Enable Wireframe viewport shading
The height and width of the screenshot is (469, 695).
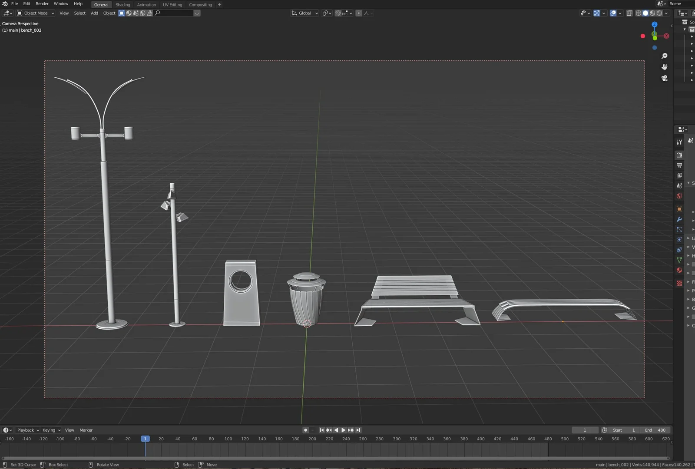click(x=639, y=13)
